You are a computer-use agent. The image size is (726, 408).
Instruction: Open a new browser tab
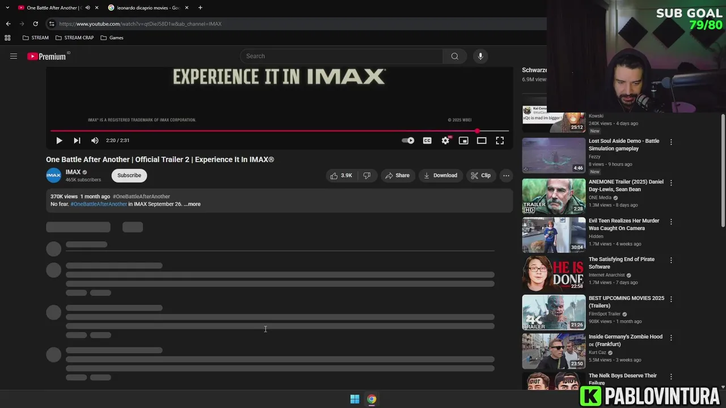point(200,8)
